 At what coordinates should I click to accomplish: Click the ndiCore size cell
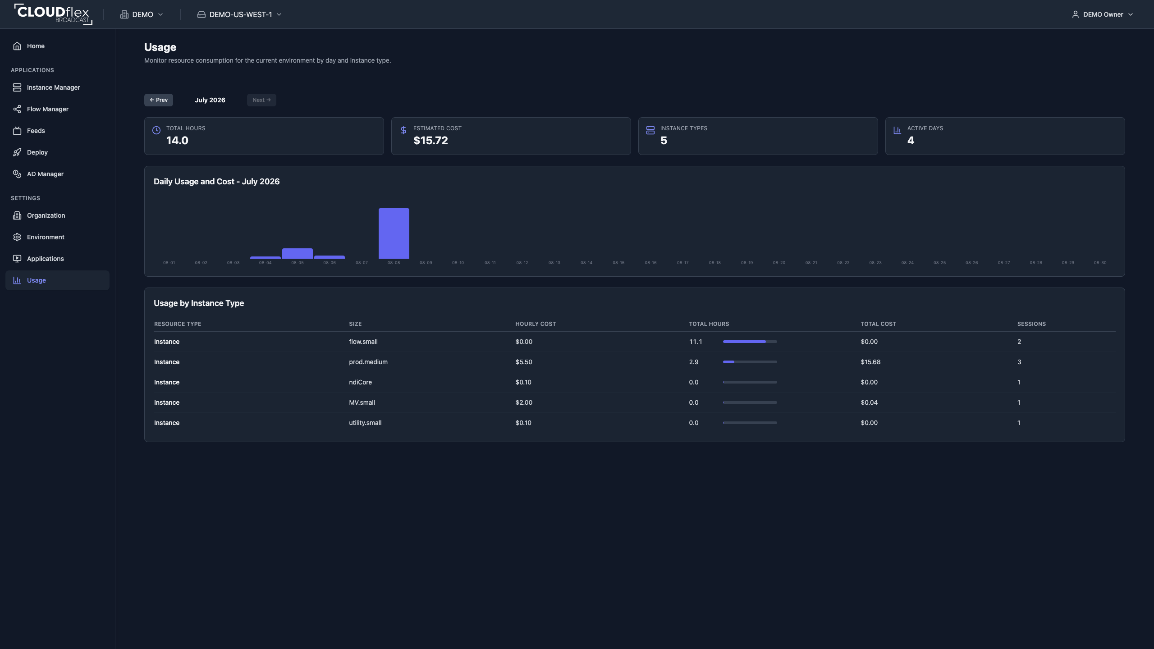coord(361,382)
